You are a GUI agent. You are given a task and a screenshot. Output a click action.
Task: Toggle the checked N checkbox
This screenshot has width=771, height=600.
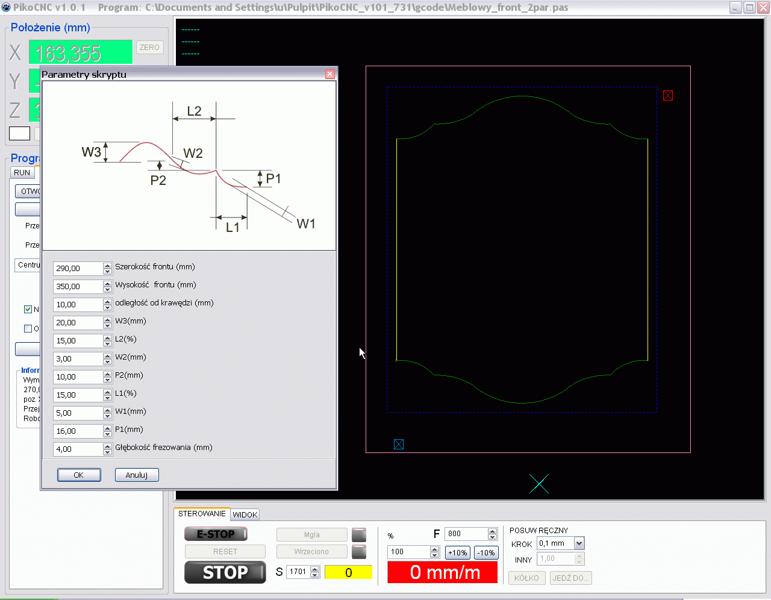pos(28,310)
